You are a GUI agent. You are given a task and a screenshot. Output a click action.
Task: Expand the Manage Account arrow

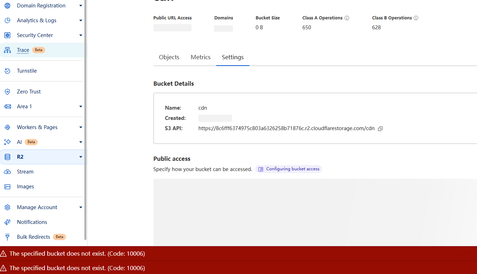pyautogui.click(x=81, y=207)
